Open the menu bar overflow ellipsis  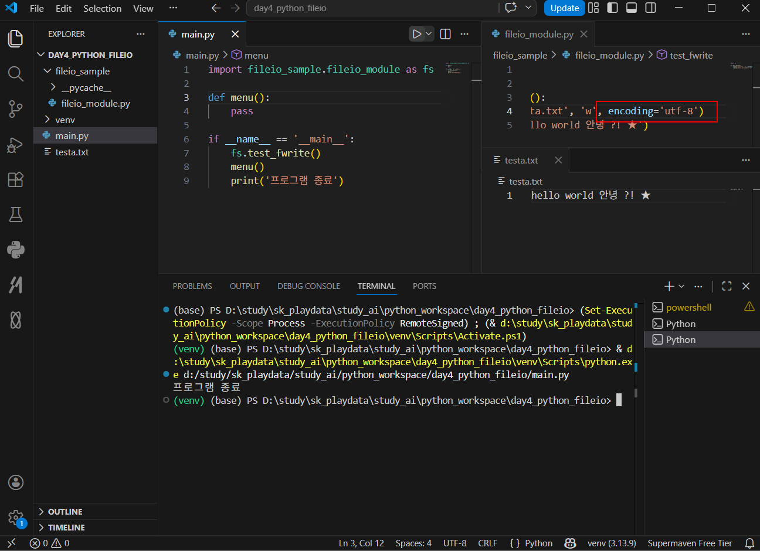pyautogui.click(x=173, y=8)
